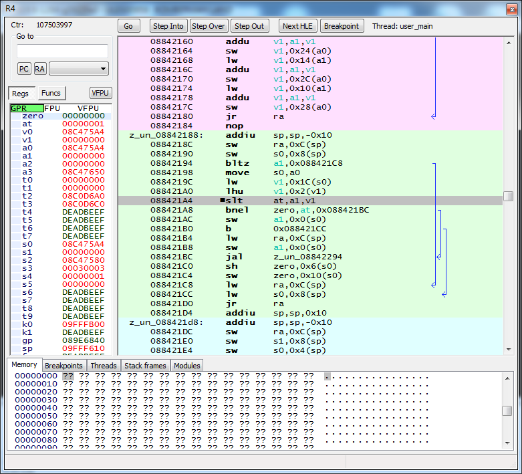This screenshot has height=474, width=522.
Task: Open the Stack frames tab
Action: pyautogui.click(x=145, y=366)
